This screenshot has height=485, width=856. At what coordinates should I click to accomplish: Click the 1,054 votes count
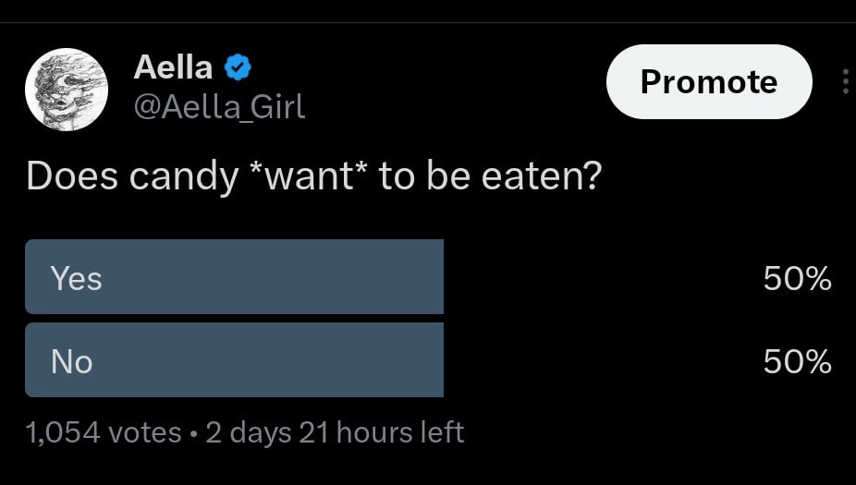(x=104, y=431)
